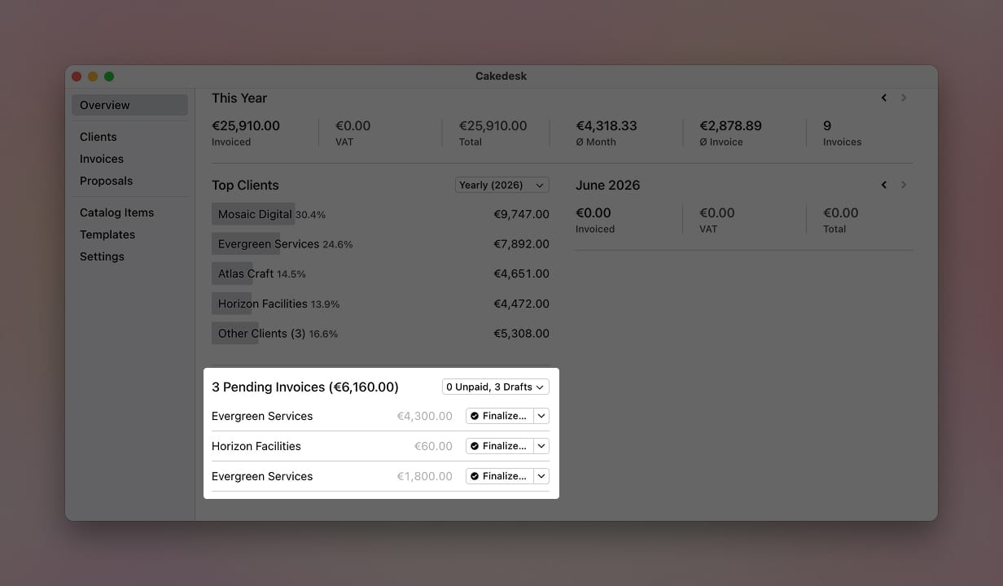Click the €4,300.00 pending amount
Viewport: 1003px width, 586px height.
click(424, 416)
